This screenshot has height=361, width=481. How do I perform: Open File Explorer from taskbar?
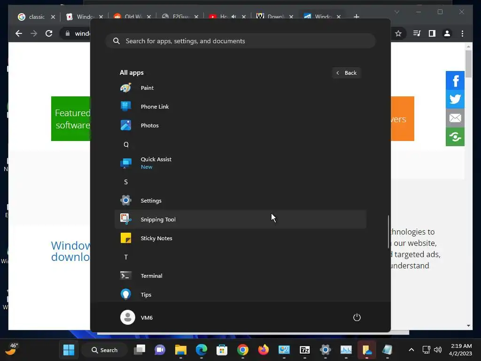coord(181,350)
